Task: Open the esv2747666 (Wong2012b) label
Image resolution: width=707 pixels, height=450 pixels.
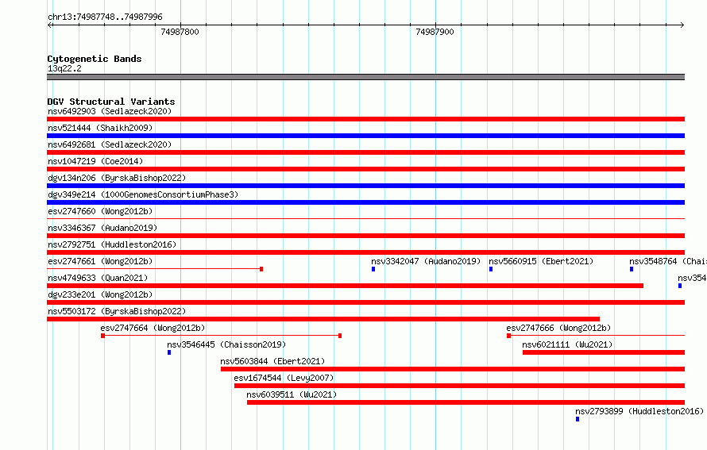Action: (x=558, y=328)
